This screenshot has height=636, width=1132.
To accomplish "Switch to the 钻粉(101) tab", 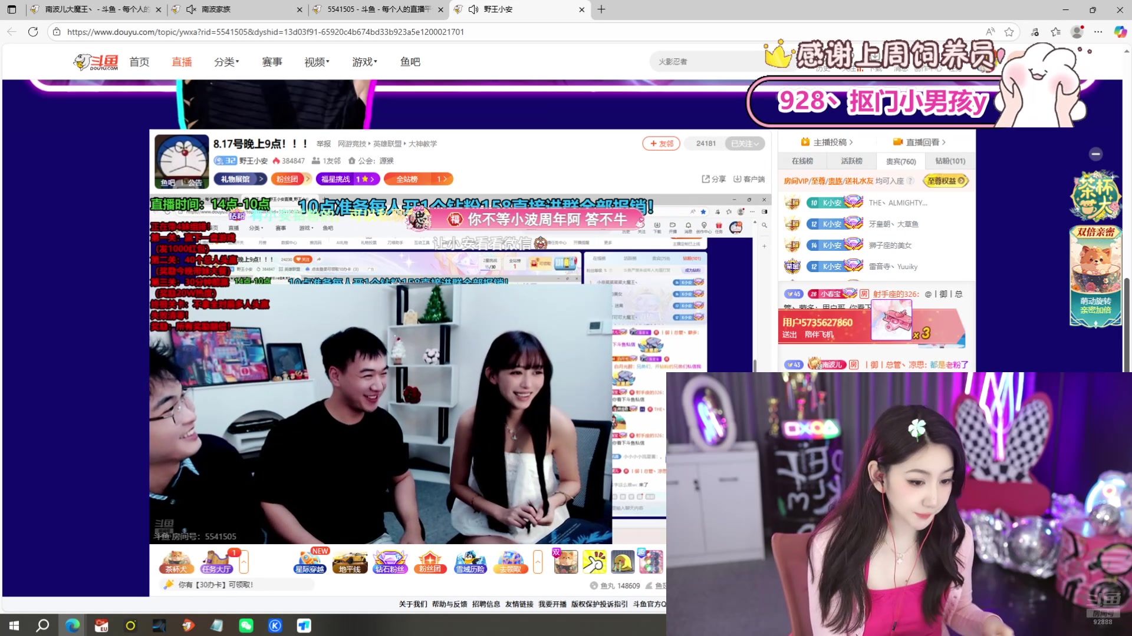I will coord(950,161).
